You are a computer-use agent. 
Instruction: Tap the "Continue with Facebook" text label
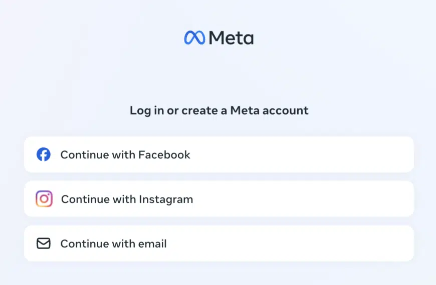[x=125, y=155]
